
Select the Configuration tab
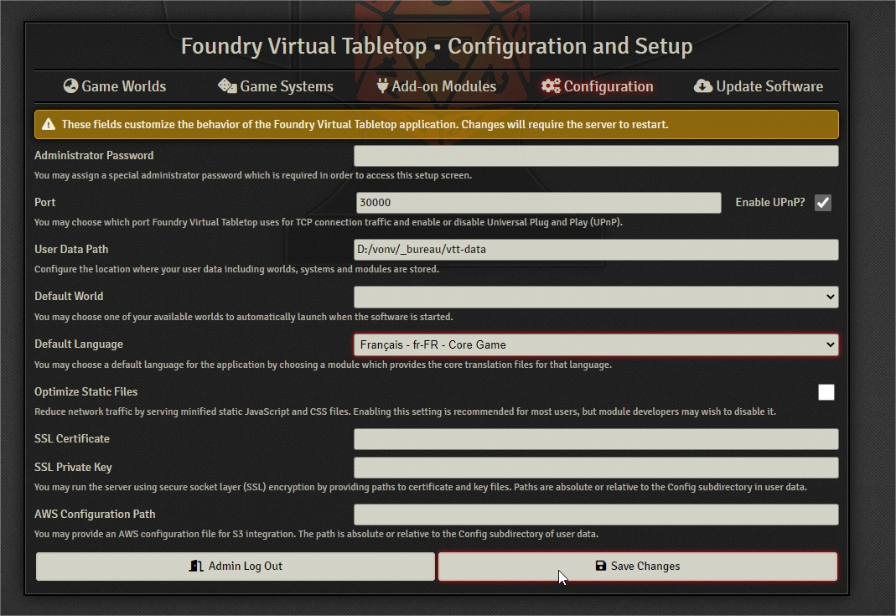[x=597, y=86]
